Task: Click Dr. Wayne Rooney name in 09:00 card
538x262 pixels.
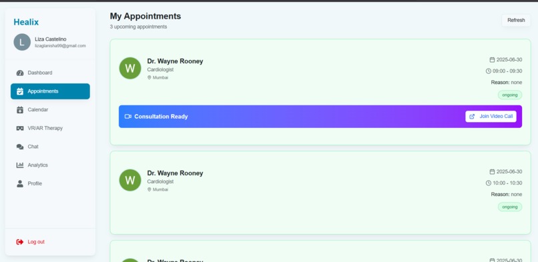Action: 175,61
